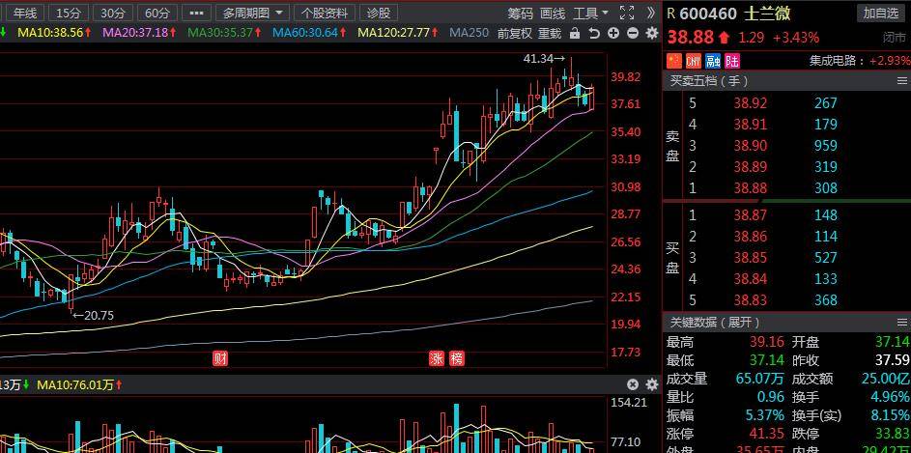This screenshot has height=453, width=911.
Task: Open the 多周期图 dropdown
Action: [252, 13]
